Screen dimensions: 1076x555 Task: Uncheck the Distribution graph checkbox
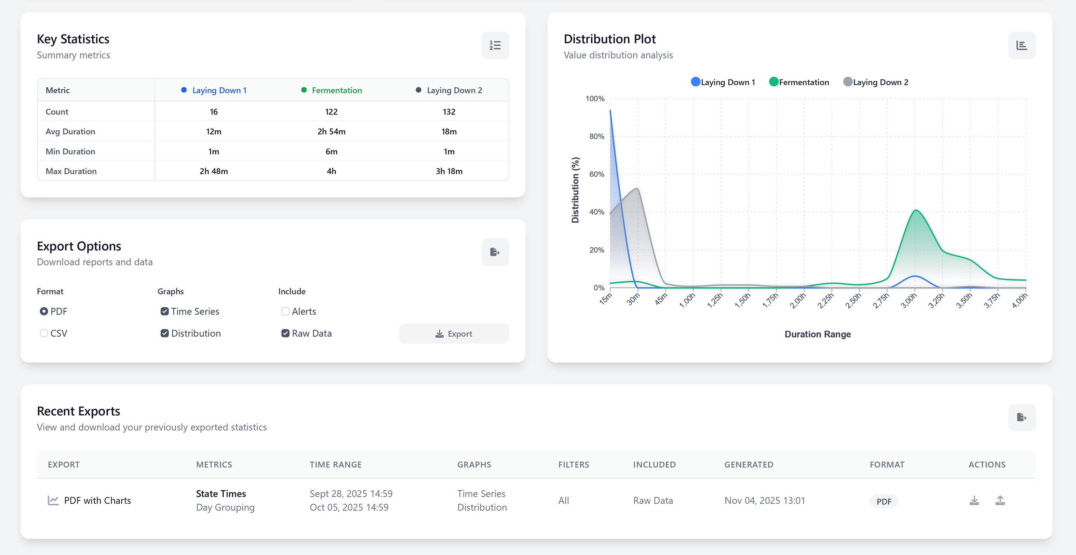point(165,333)
